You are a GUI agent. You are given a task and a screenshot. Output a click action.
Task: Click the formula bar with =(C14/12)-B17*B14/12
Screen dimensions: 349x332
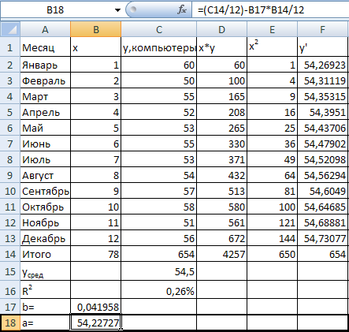(x=270, y=10)
